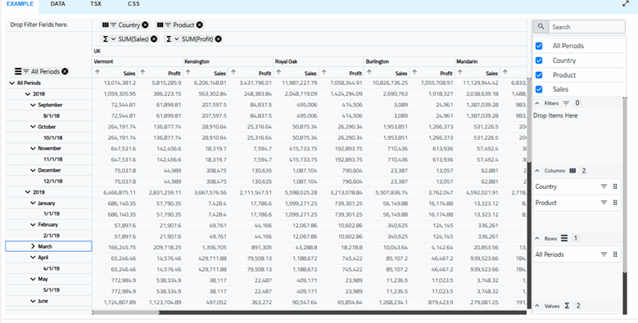Sort Vermont Profit column arrow

[143, 72]
